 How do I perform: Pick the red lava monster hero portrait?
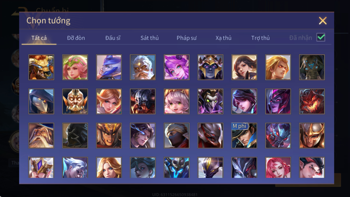[312, 102]
